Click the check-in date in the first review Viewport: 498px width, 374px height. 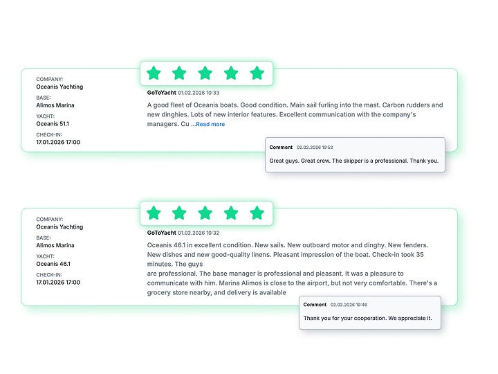pyautogui.click(x=58, y=143)
